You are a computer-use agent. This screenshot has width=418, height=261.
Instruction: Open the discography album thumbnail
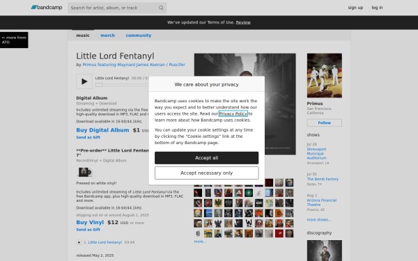click(324, 251)
